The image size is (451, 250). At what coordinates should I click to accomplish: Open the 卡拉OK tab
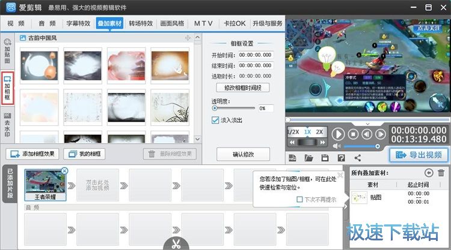235,23
